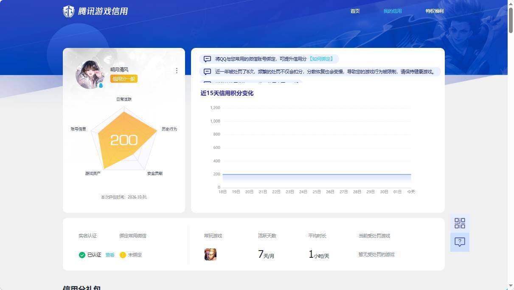Click the 游戏资产 radar label
The image size is (514, 290).
click(x=93, y=173)
